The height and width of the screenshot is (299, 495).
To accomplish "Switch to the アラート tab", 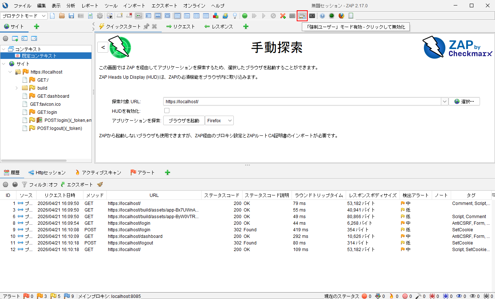I will pos(142,172).
